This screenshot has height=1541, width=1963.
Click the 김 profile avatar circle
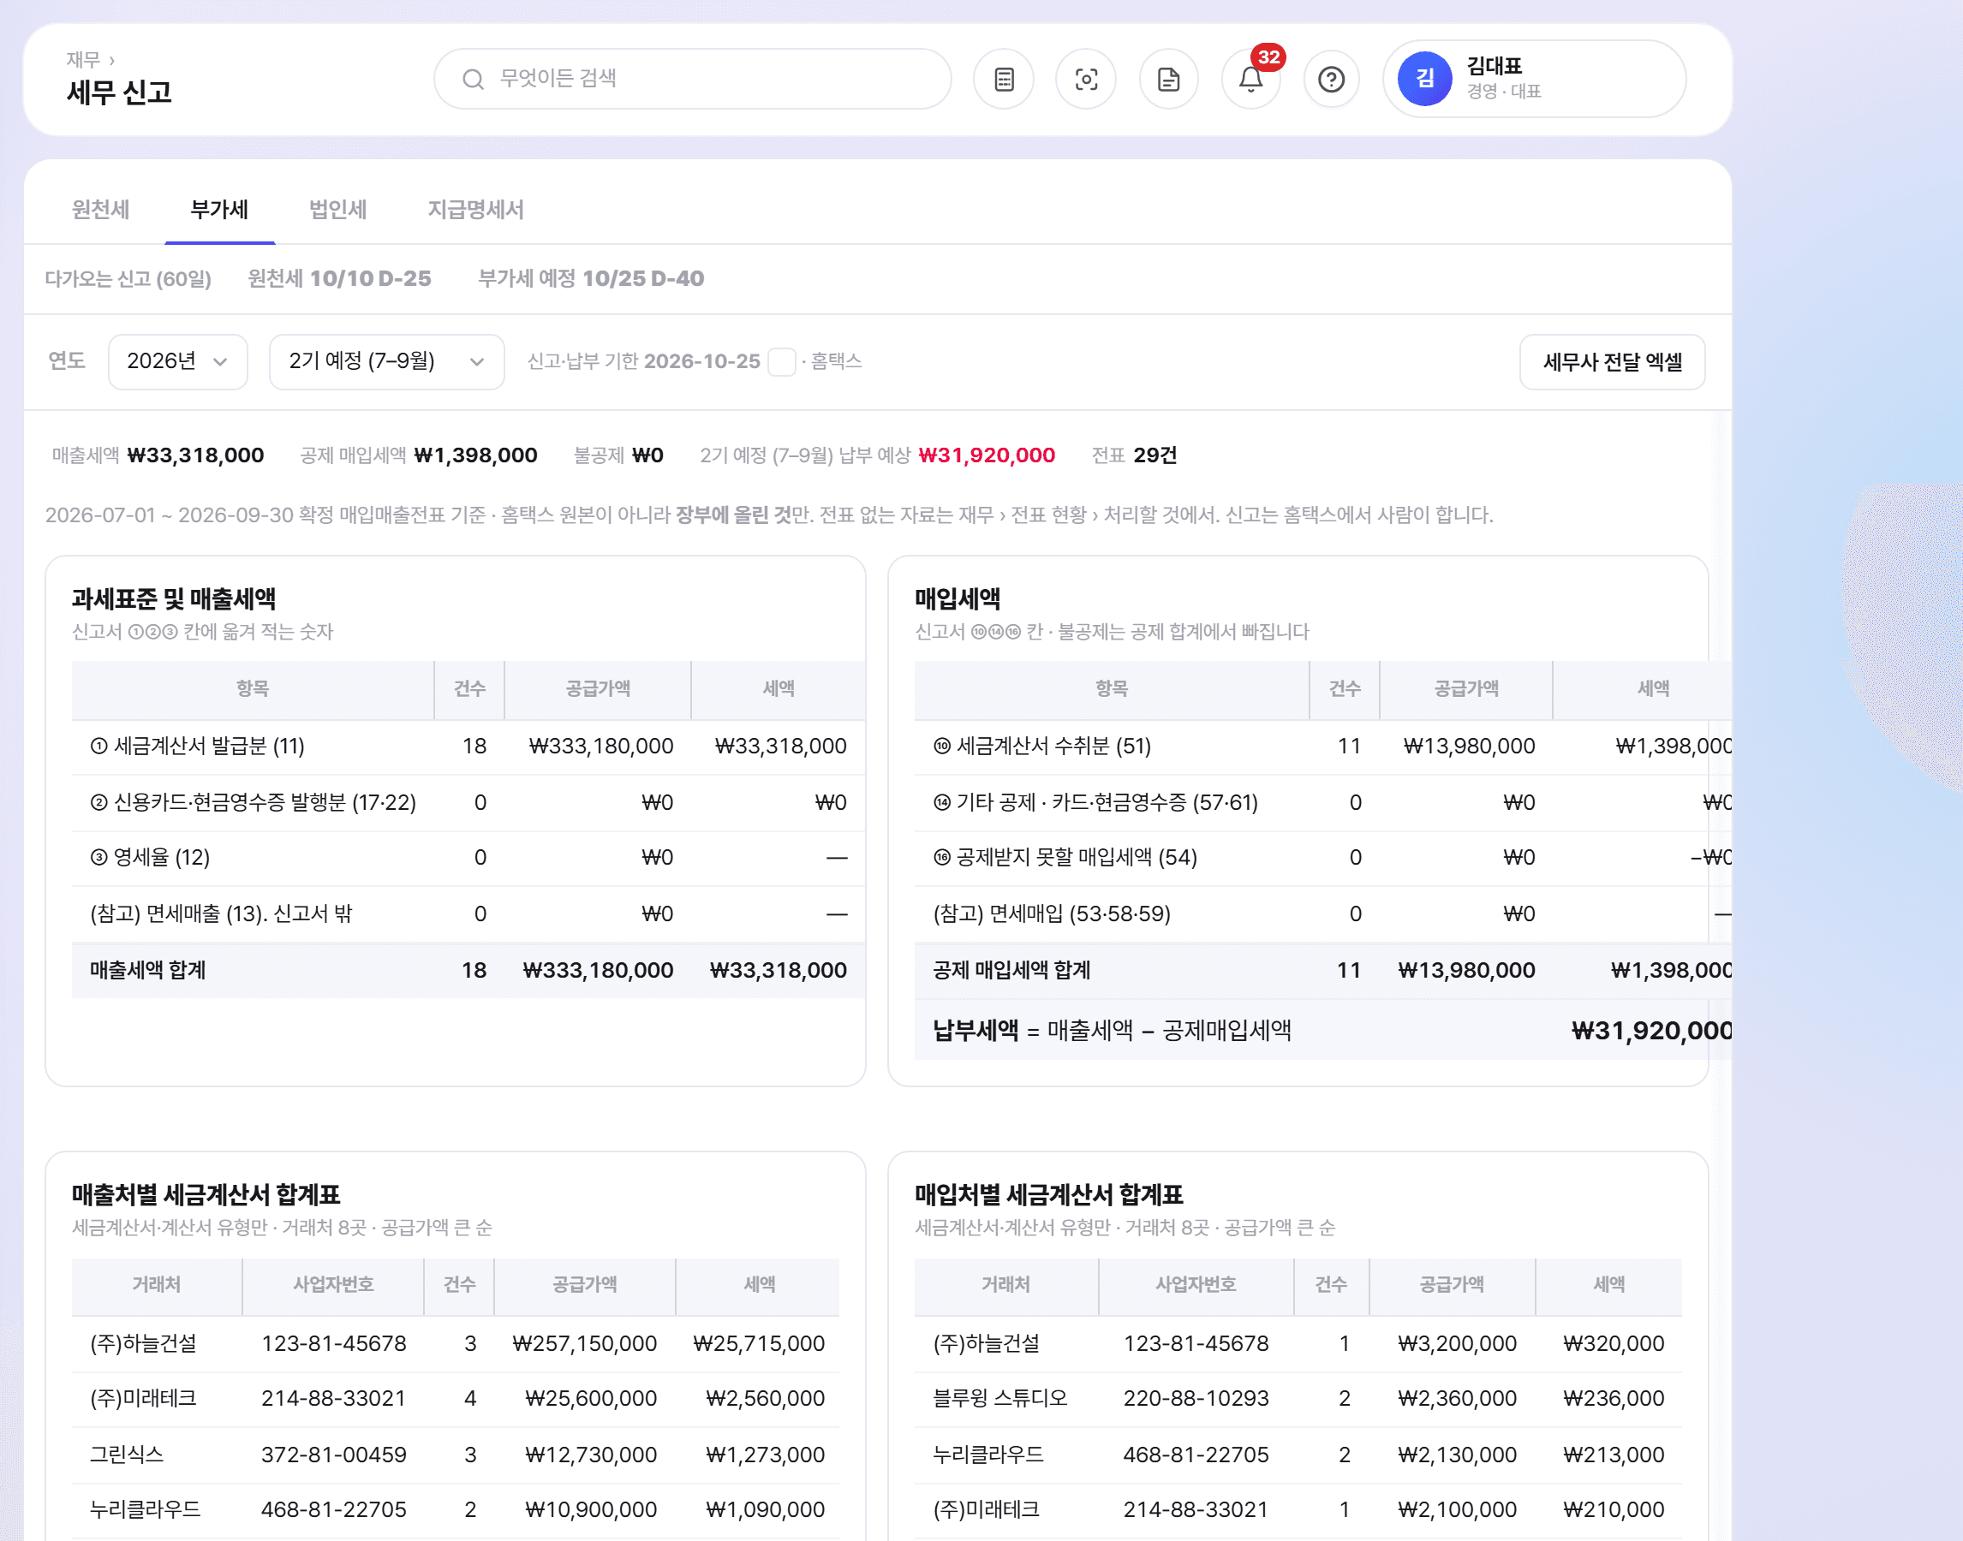coord(1424,80)
